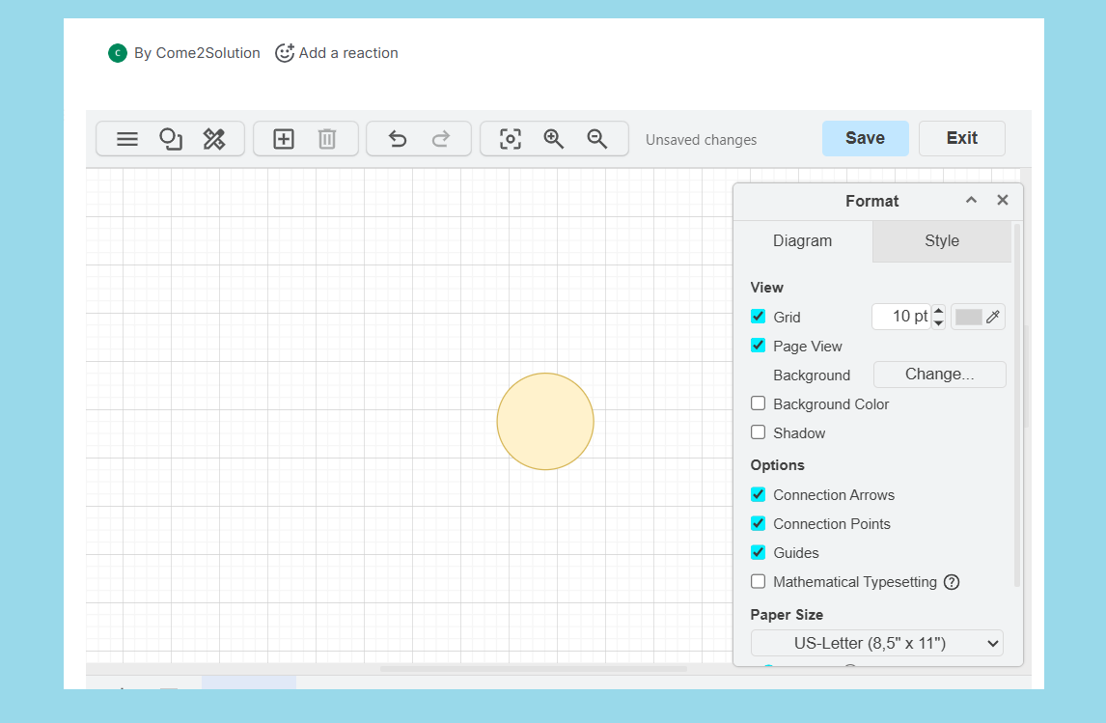The width and height of the screenshot is (1106, 723).
Task: Uncheck Connection Arrows option
Action: pos(759,494)
